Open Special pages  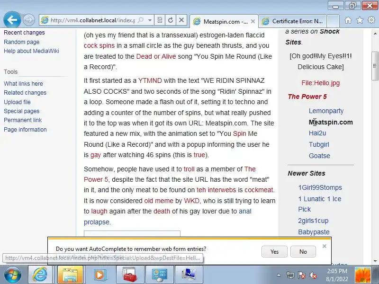(21, 111)
